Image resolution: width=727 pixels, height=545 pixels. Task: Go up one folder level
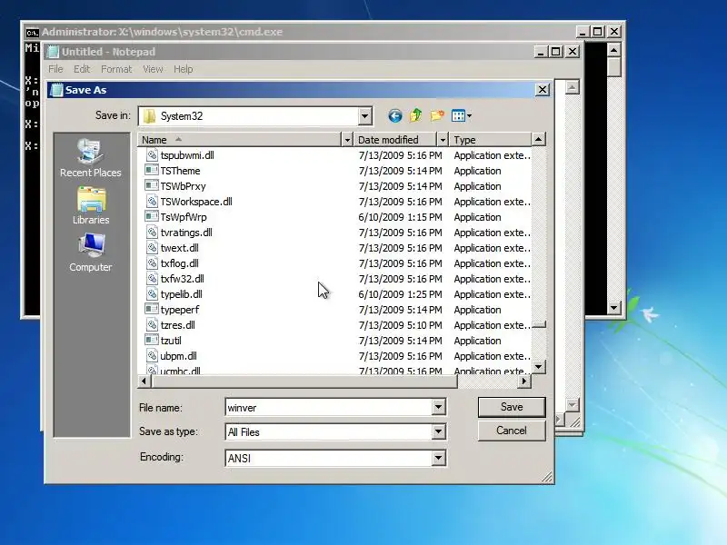(x=416, y=115)
